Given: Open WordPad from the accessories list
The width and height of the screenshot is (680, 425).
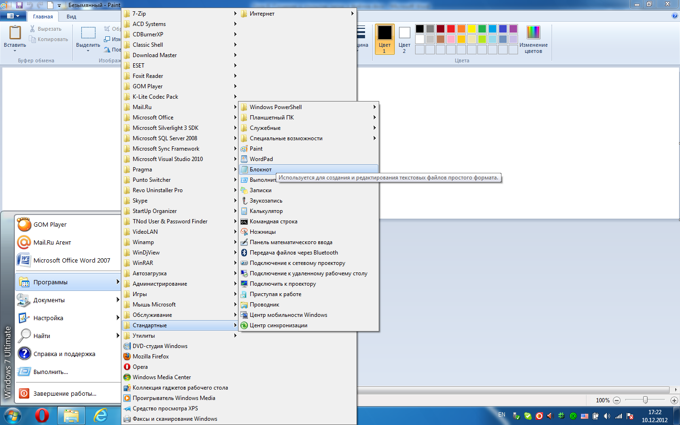Looking at the screenshot, I should coord(308,159).
